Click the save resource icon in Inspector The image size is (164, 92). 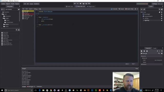click(x=147, y=51)
